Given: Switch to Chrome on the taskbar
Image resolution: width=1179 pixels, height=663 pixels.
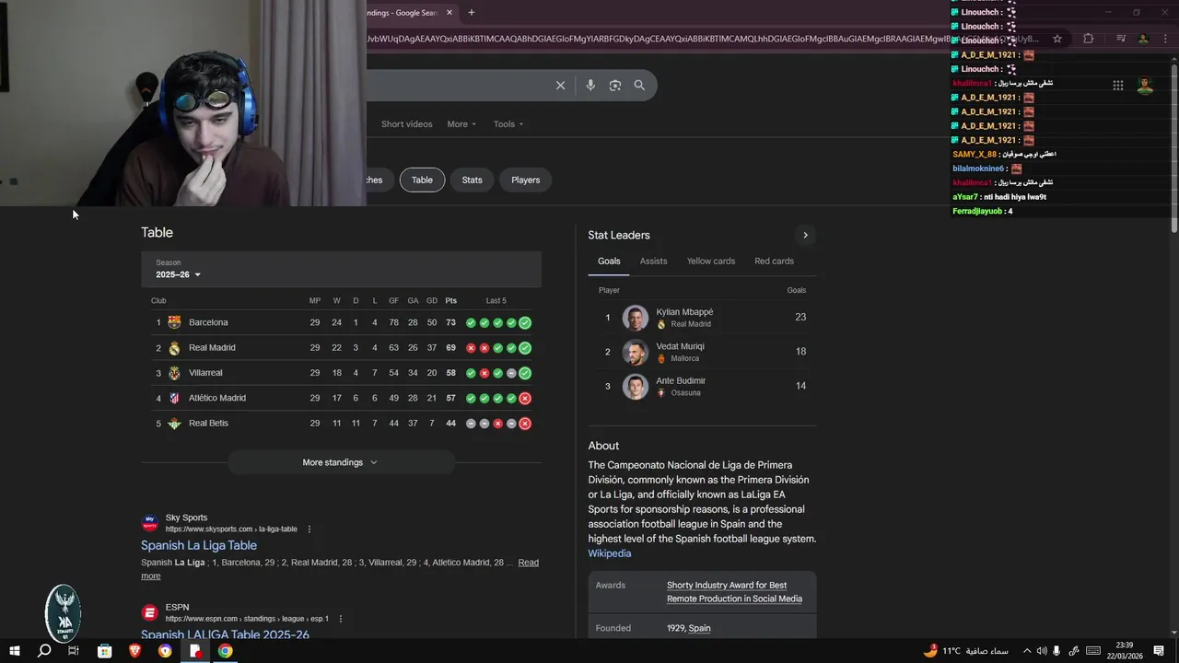Looking at the screenshot, I should click(x=226, y=651).
